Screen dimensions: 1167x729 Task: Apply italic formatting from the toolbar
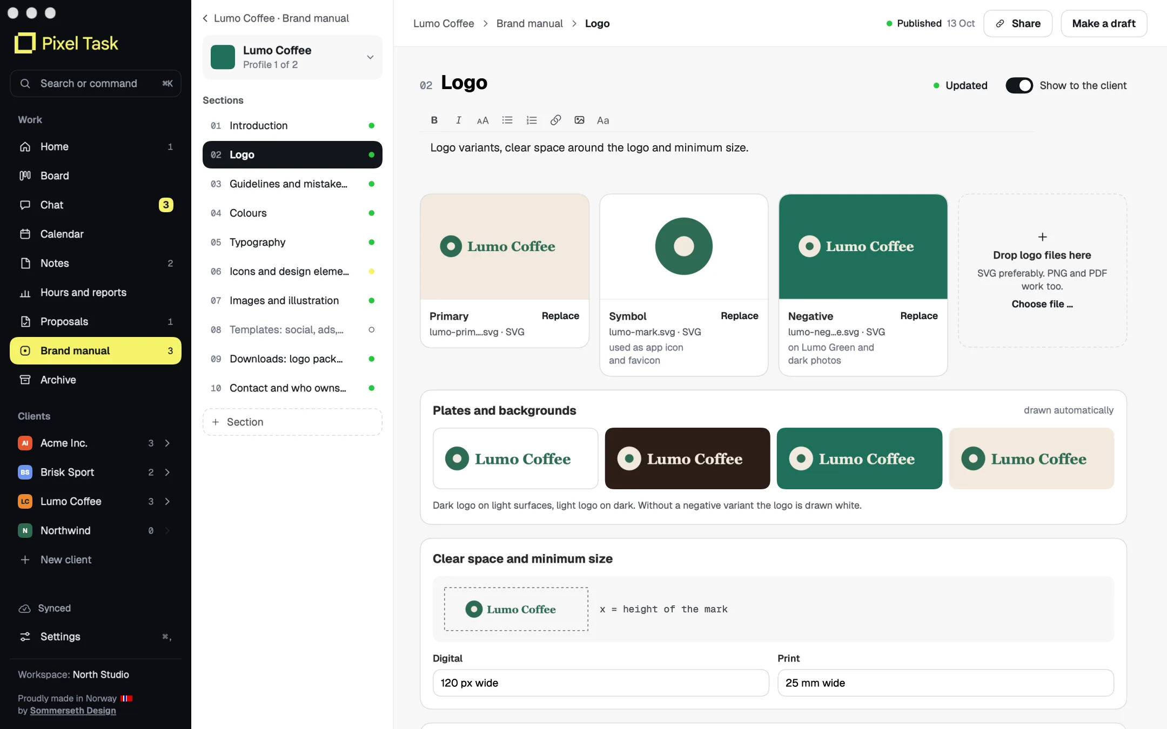(x=458, y=120)
